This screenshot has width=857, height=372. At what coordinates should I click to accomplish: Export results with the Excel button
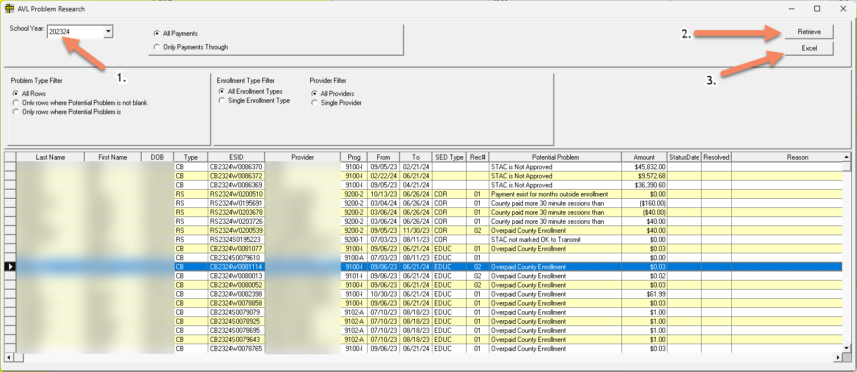[x=809, y=48]
